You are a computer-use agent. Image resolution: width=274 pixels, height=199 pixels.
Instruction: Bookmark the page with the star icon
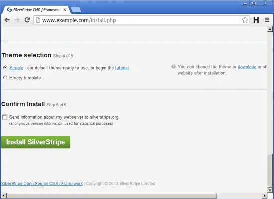245,20
